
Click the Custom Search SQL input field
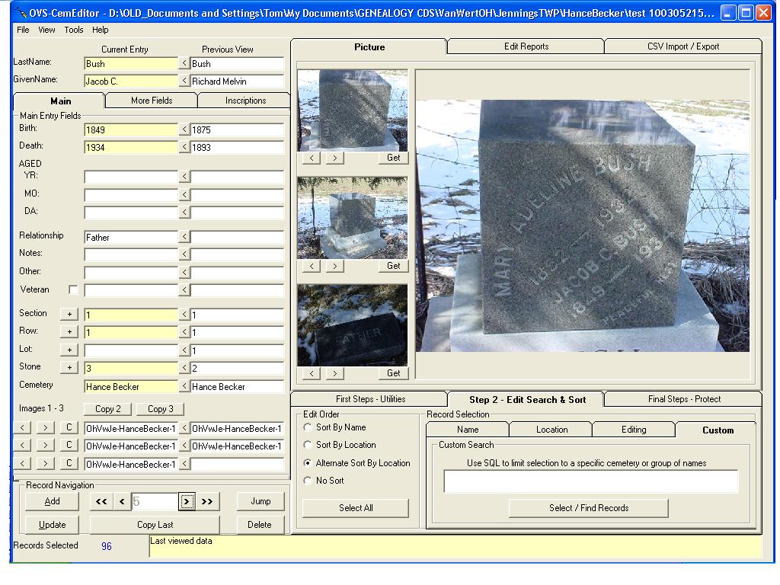(591, 481)
